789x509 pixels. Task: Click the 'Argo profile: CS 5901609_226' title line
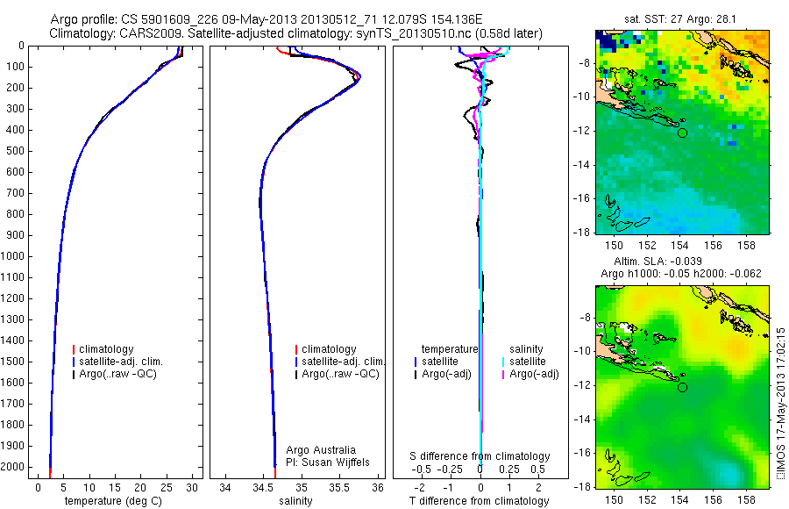click(x=267, y=19)
